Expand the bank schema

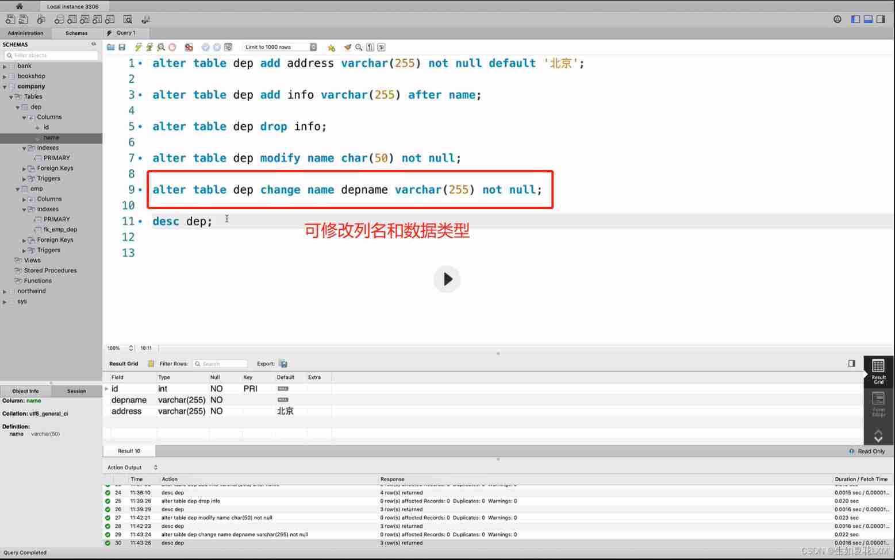[5, 67]
